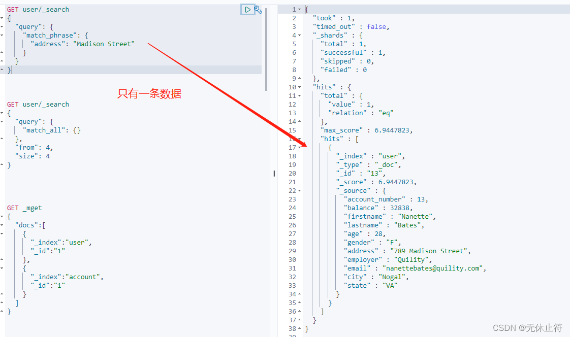
Task: Click the "_score" : 6.9447823 line
Action: pos(376,182)
